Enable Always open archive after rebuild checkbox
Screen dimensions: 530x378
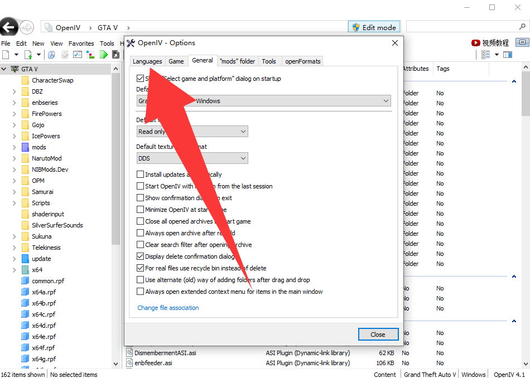pyautogui.click(x=140, y=232)
